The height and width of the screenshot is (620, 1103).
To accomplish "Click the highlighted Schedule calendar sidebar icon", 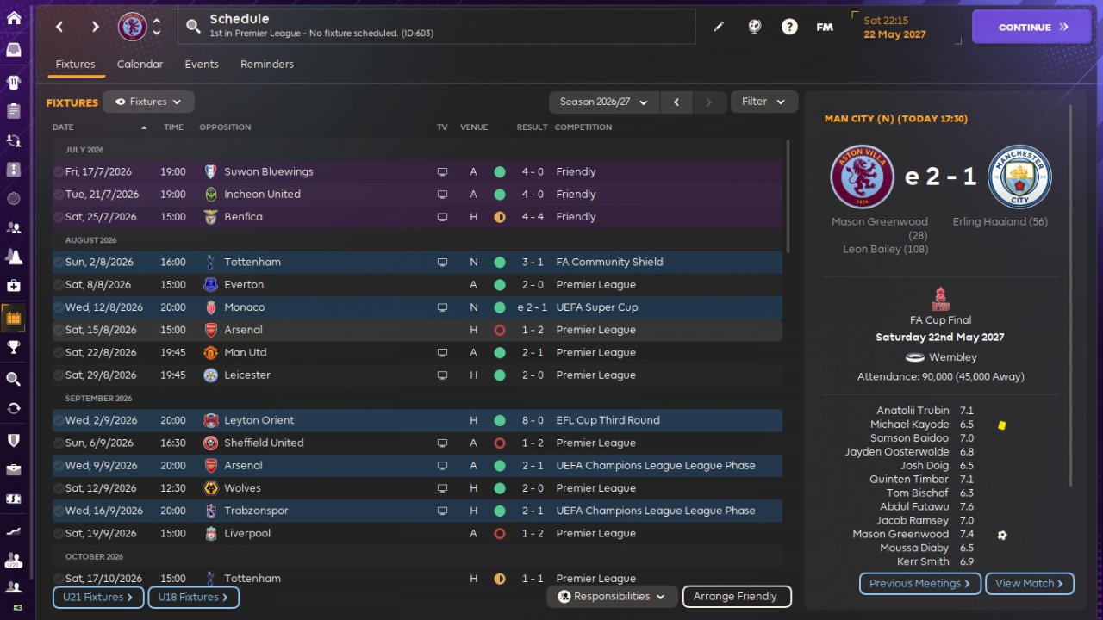I will point(14,318).
